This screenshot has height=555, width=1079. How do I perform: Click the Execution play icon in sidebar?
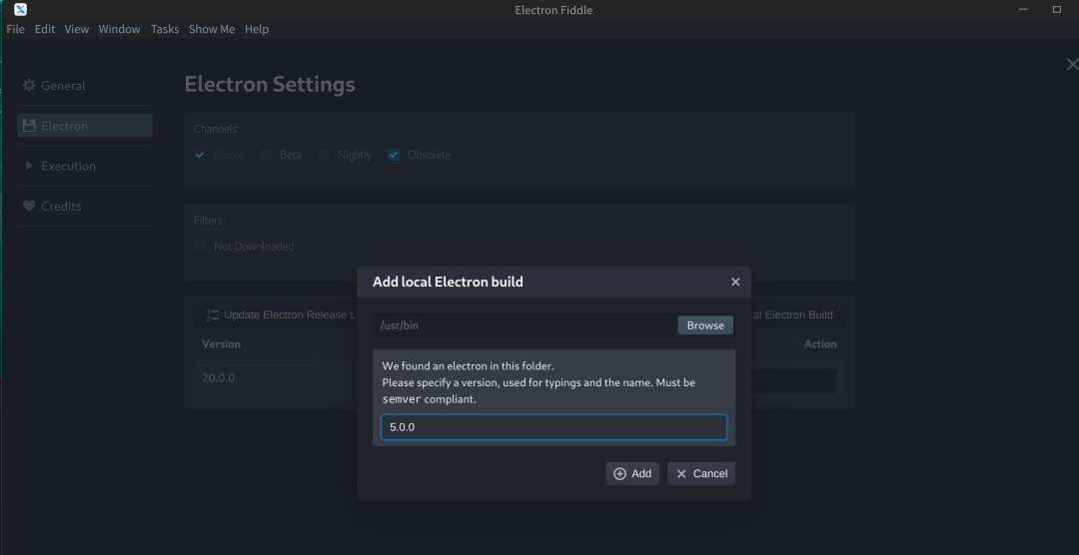[x=29, y=166]
